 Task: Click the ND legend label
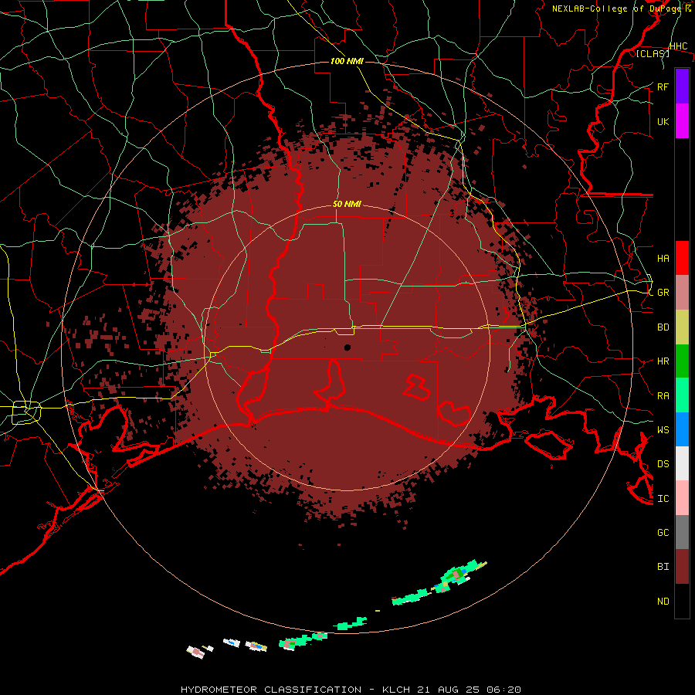[663, 601]
